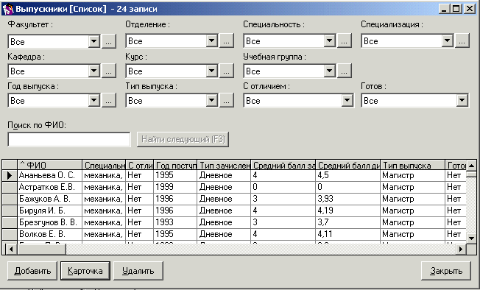The width and height of the screenshot is (480, 290).
Task: Click the table's scroll down arrow
Action: point(471,238)
